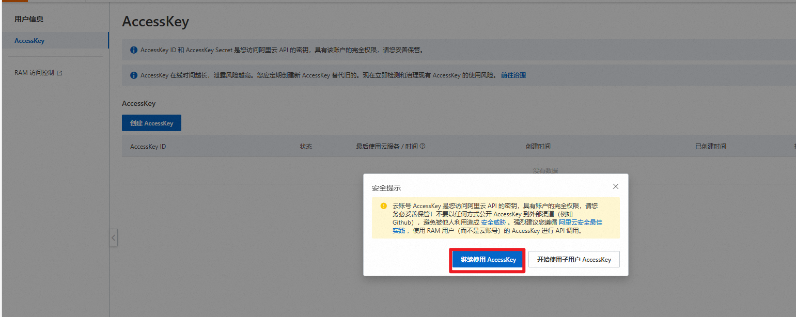
Task: Click the 安全提示 dialog title
Action: [x=386, y=188]
